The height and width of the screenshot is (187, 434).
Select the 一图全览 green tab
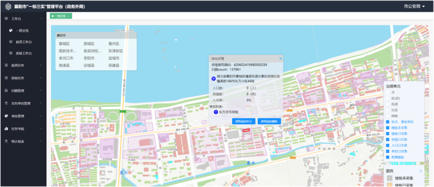[60, 16]
